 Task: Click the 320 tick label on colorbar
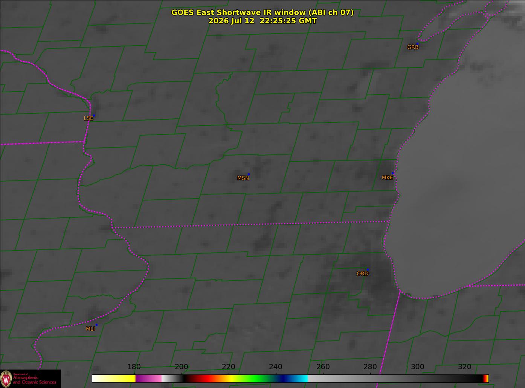pyautogui.click(x=464, y=367)
